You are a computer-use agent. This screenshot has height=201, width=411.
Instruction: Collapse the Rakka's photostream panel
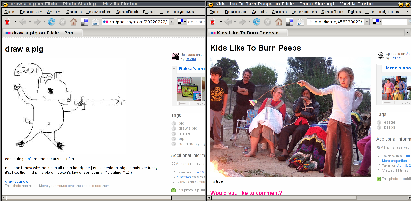(174, 69)
